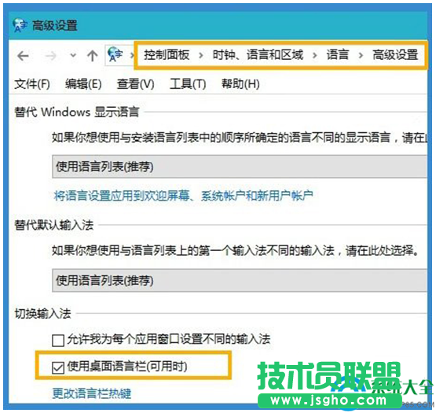436x413 pixels.
Task: Click the language icon in address bar
Action: coord(115,54)
